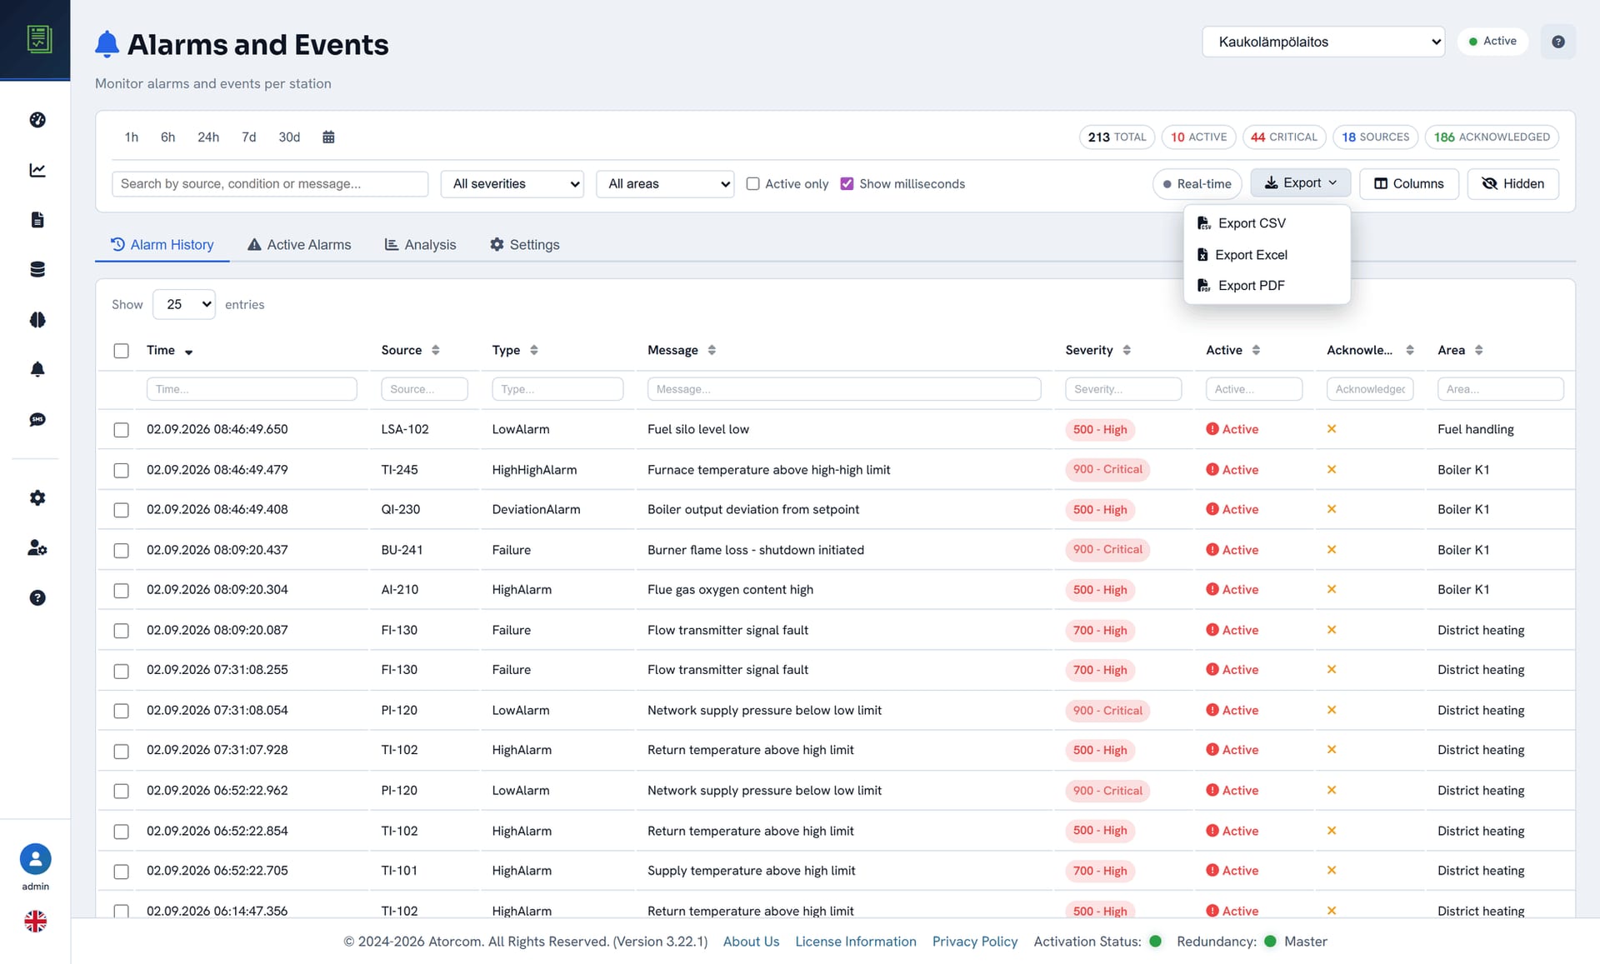The height and width of the screenshot is (964, 1600).
Task: Select the 24h time range
Action: 208,137
